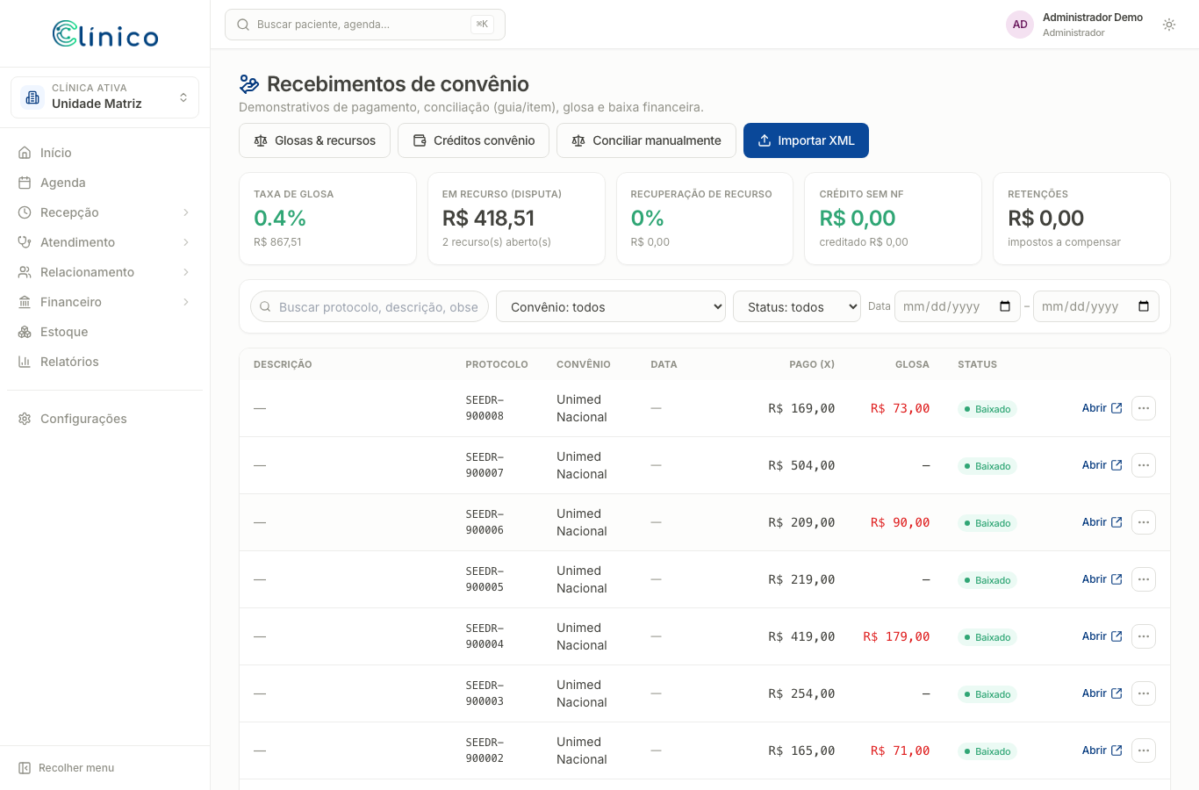Click the Créditos convênio button
The height and width of the screenshot is (790, 1199).
pyautogui.click(x=473, y=140)
